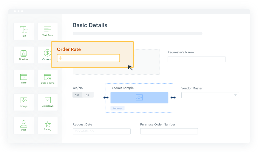258x152 pixels.
Task: Select the Rating star field tile
Action: (47, 125)
